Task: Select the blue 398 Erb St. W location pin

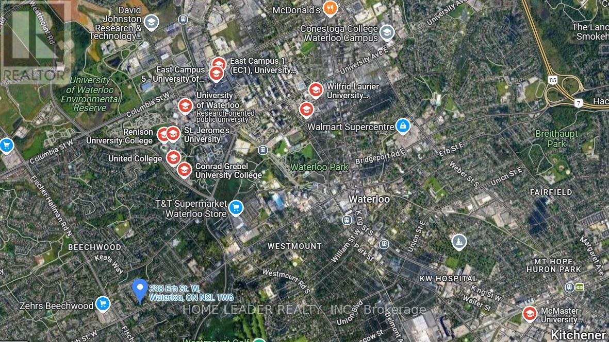Action: [140, 290]
